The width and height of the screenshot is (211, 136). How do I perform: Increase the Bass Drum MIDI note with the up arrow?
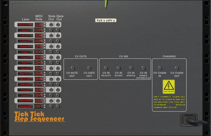tap(44, 24)
